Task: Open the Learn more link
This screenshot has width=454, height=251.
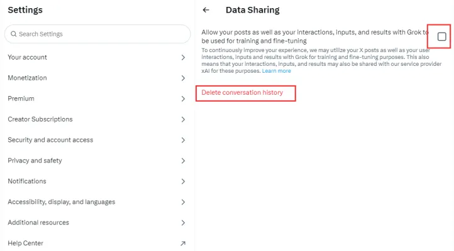Action: click(x=277, y=72)
